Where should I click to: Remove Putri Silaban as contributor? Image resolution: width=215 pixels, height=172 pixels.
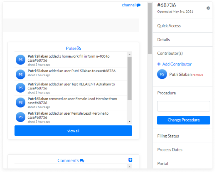pos(198,75)
